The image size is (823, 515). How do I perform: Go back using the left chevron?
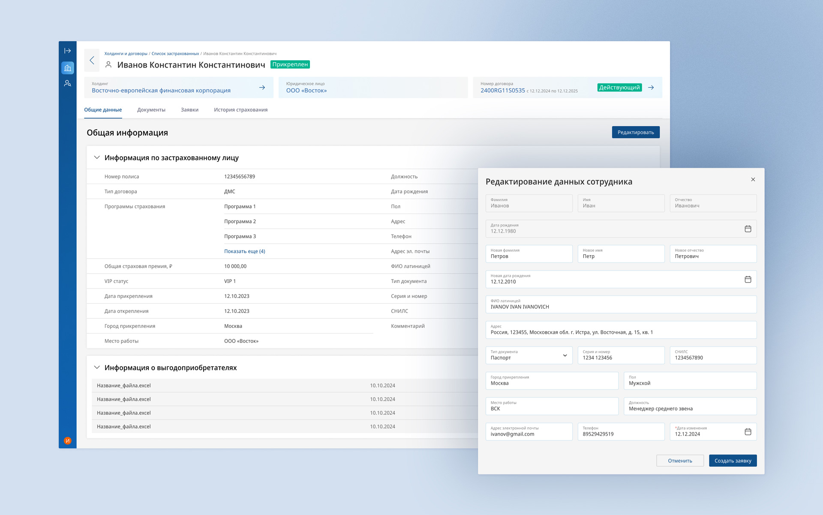coord(92,60)
